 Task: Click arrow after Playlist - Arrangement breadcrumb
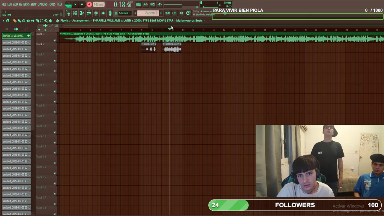[91, 21]
